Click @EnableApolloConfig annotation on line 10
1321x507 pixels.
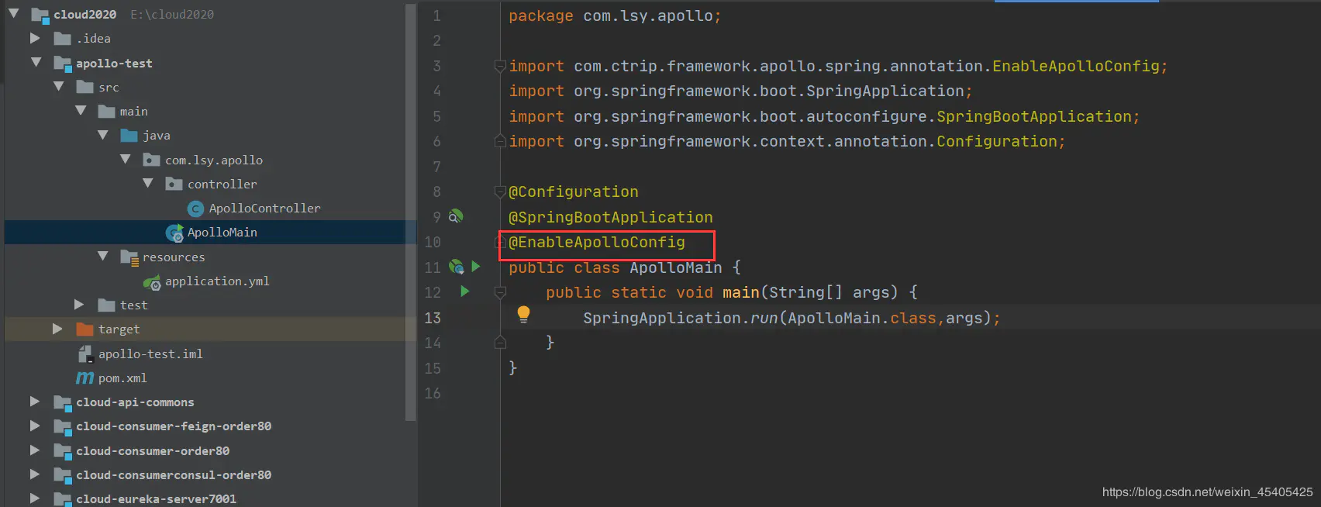pos(597,242)
